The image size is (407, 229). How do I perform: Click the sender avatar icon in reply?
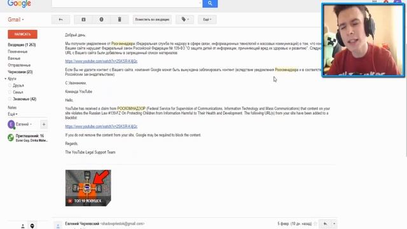58,226
